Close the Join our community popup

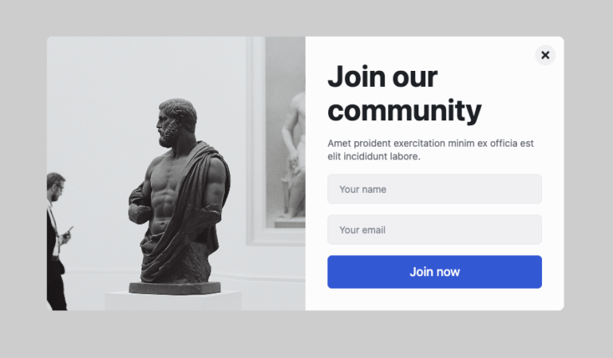(x=545, y=55)
